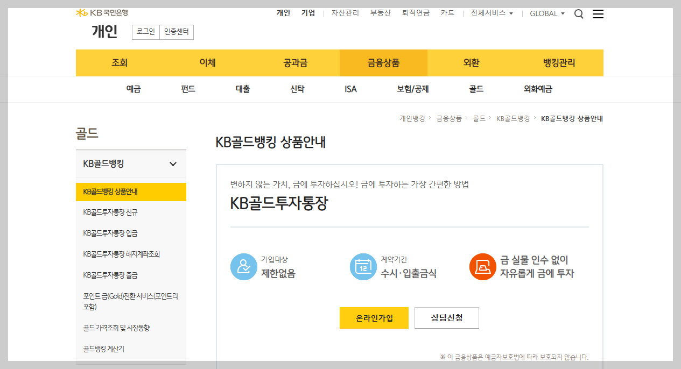Open KB골드투자통장 신규 in the sidebar

(111, 212)
